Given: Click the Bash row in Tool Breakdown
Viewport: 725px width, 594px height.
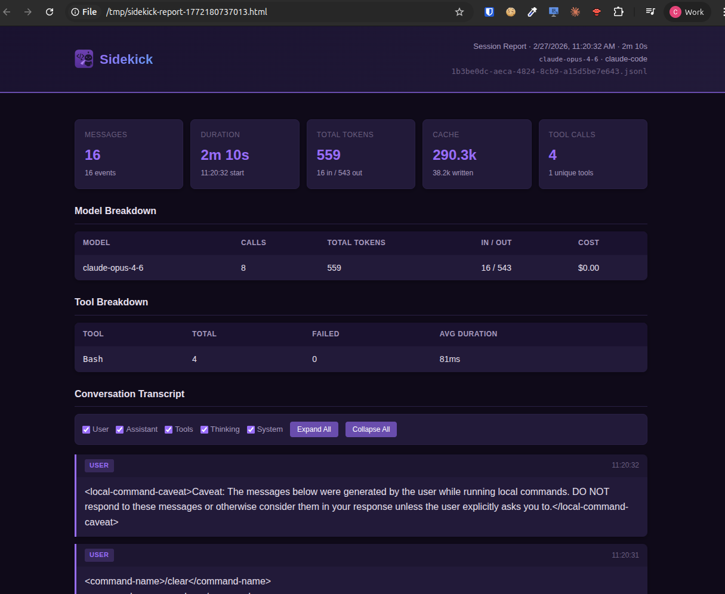Looking at the screenshot, I should [361, 359].
